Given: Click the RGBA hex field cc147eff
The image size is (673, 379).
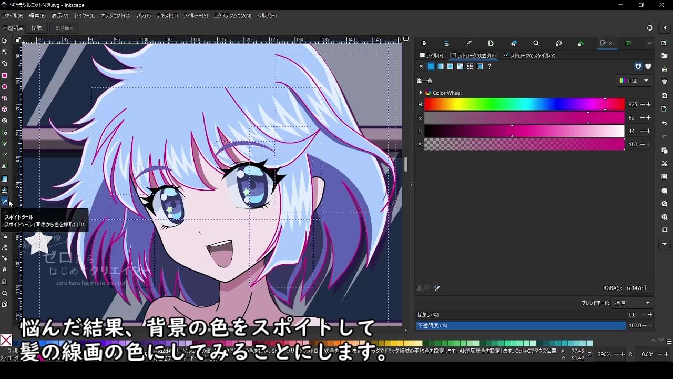Looking at the screenshot, I should point(638,288).
